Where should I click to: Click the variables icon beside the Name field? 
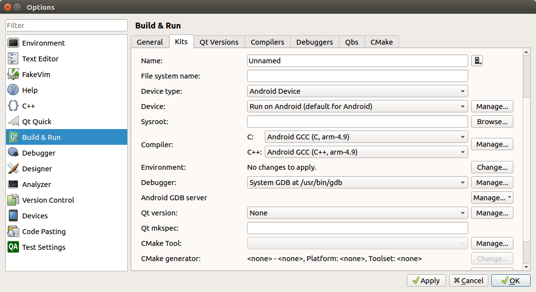477,60
